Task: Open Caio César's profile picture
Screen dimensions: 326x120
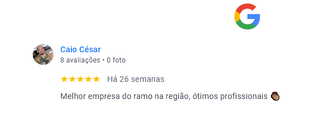Action: coord(43,55)
